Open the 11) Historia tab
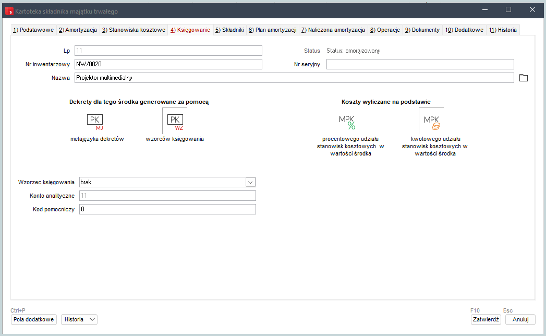Viewport: 546px width, 336px height. tap(503, 30)
